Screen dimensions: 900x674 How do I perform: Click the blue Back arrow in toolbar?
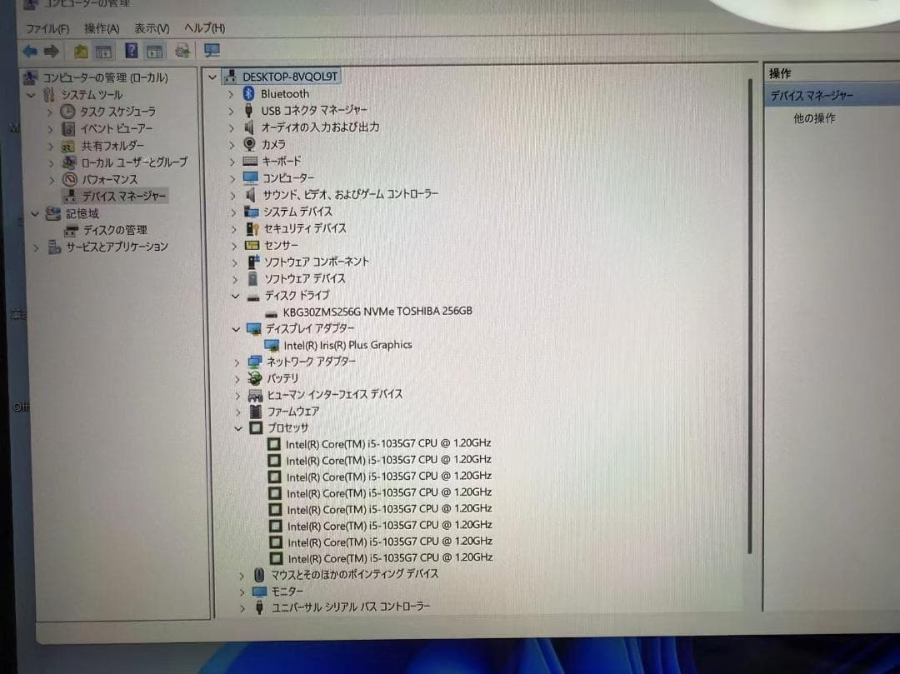pos(30,52)
